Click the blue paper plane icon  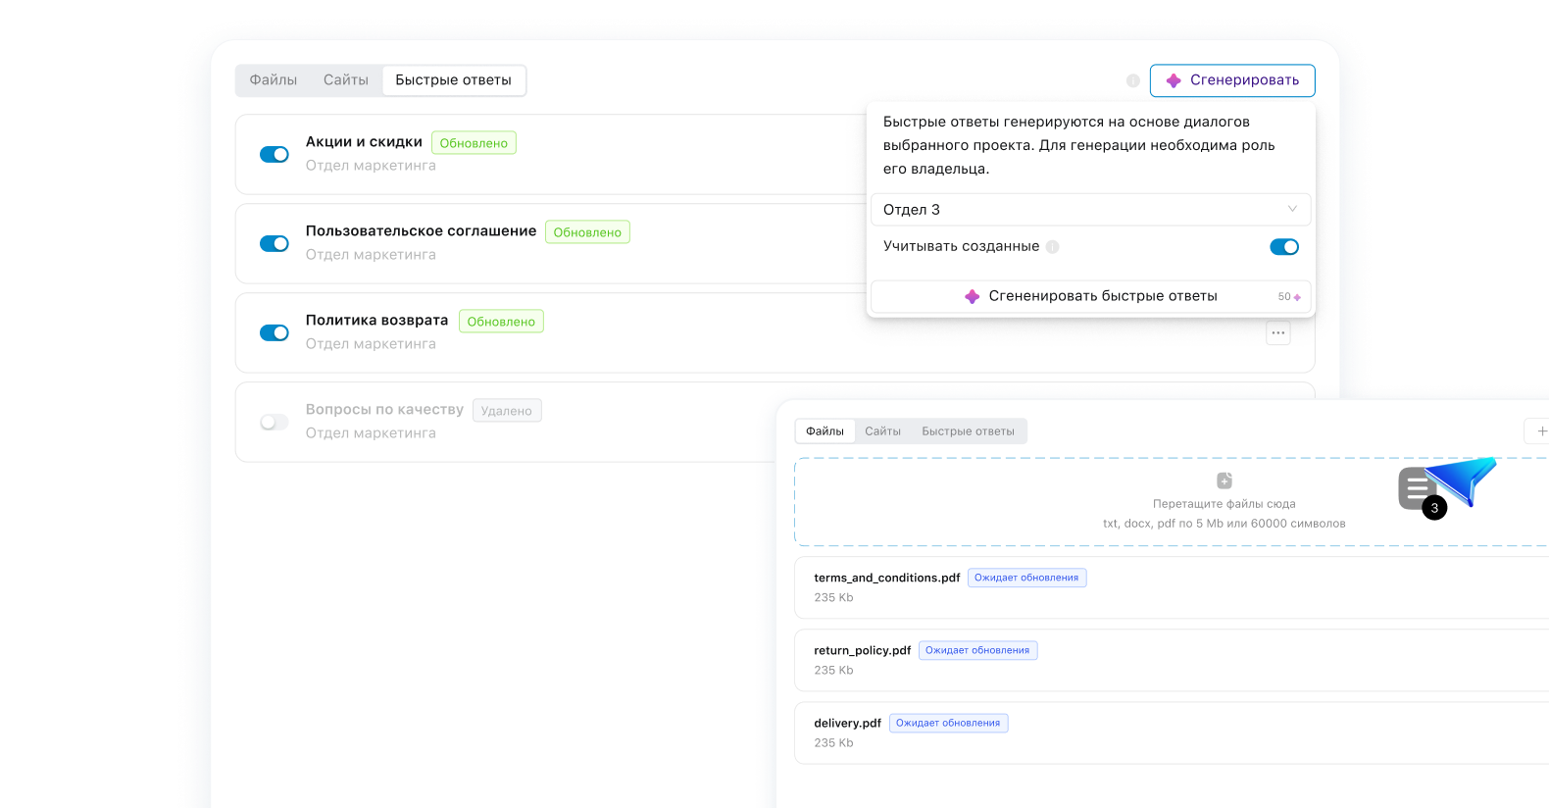click(x=1463, y=480)
